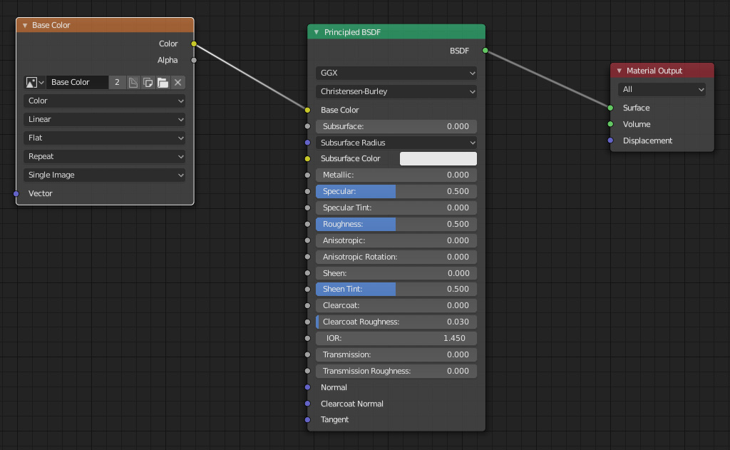Screen dimensions: 730x450
Task: Collapse the Principled BSDF node
Action: click(x=317, y=32)
